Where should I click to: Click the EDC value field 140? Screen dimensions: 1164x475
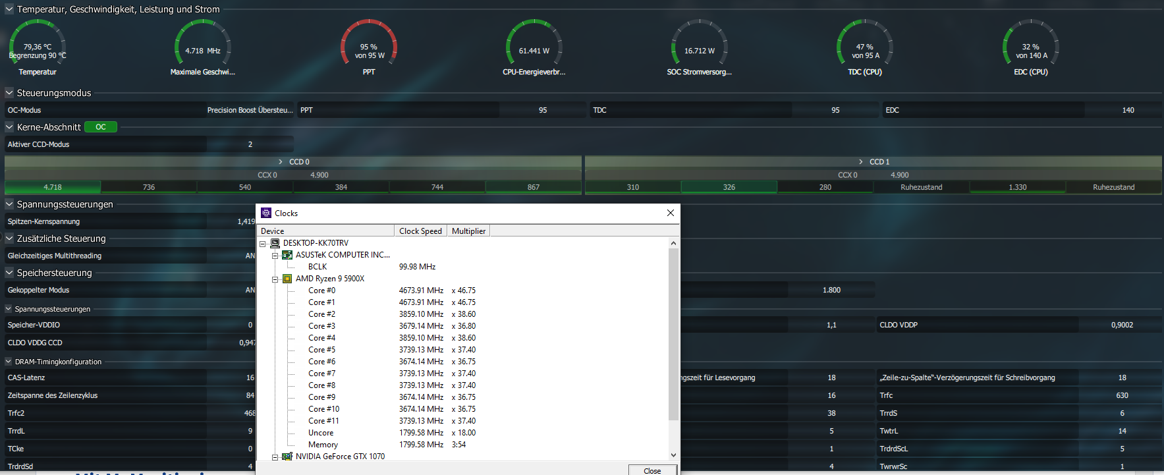pyautogui.click(x=1124, y=110)
